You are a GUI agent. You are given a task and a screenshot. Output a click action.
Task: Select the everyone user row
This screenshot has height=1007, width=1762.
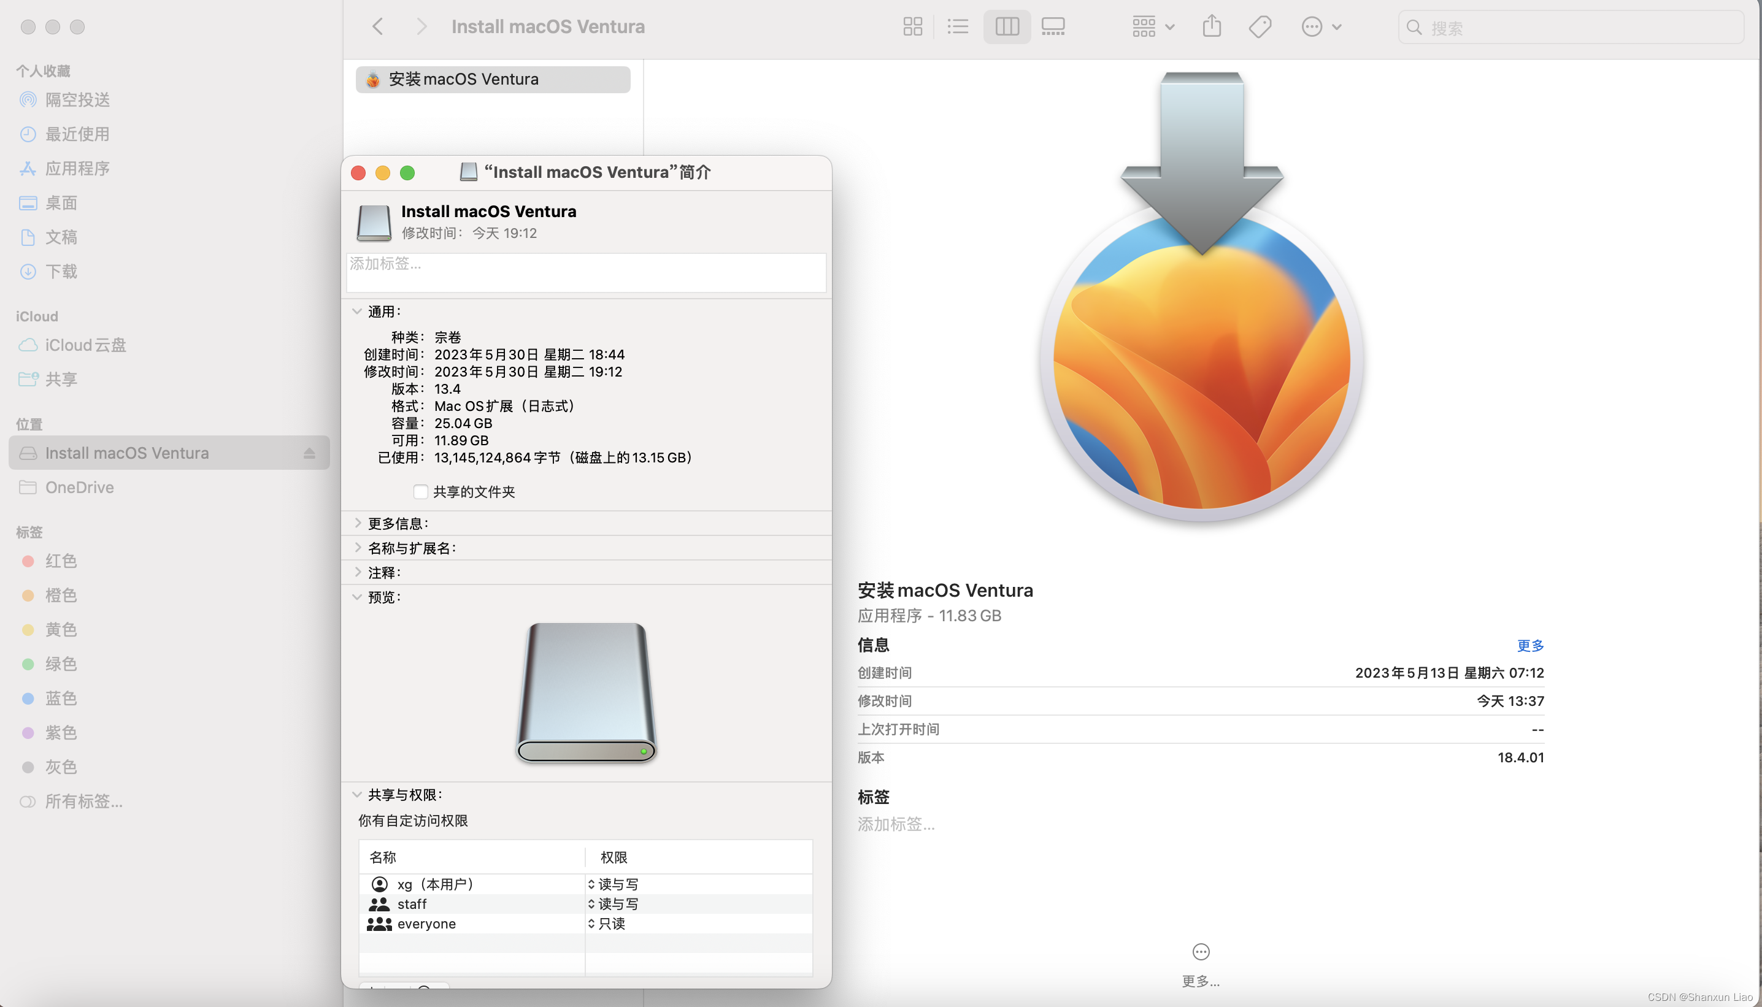585,924
